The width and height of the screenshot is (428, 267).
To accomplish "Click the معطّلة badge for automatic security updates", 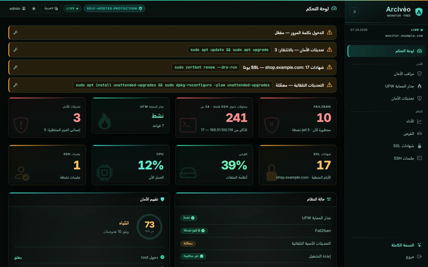I will 188,244.
